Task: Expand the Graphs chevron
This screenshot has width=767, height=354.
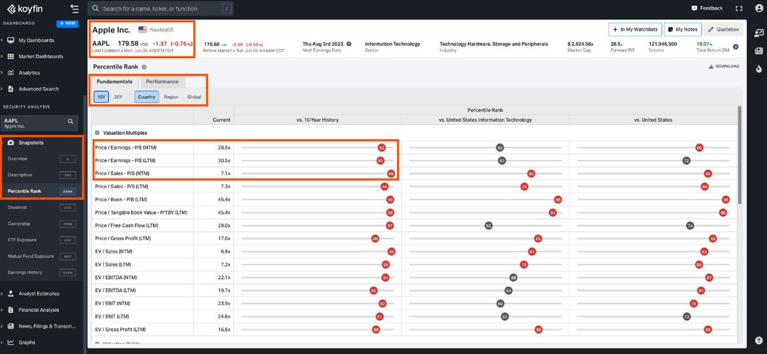Action: click(x=2, y=342)
